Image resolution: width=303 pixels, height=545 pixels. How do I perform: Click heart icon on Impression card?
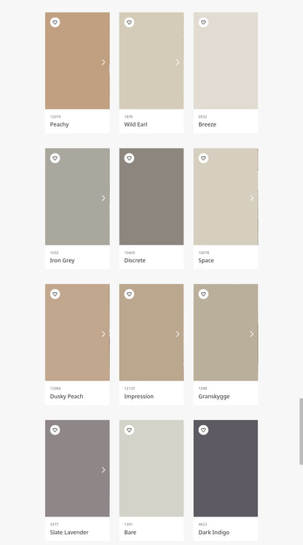[x=130, y=294]
